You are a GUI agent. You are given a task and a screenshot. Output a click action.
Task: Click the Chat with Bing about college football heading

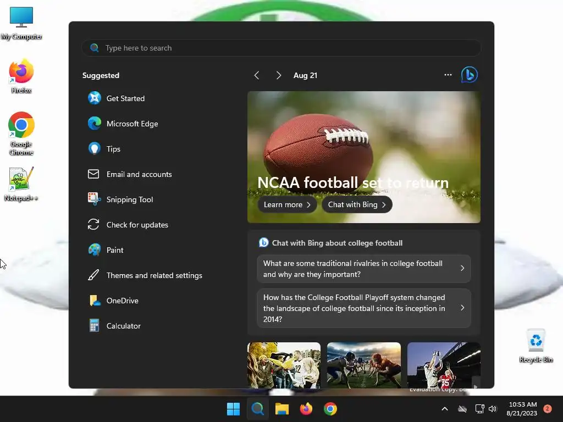point(337,243)
